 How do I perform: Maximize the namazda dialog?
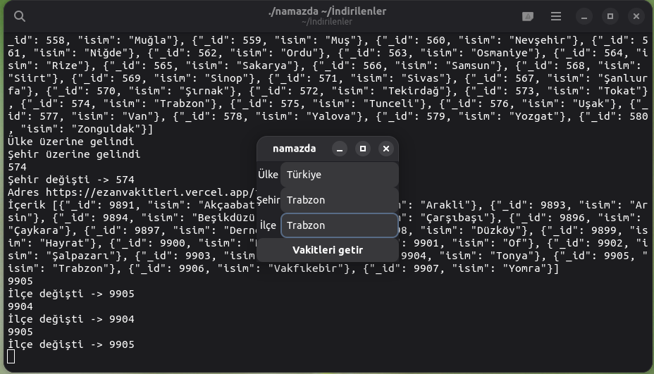[x=363, y=149]
